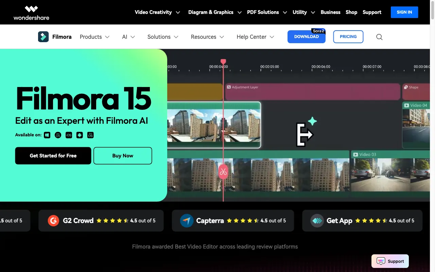
Task: Click the G2 Crowd logo icon
Action: click(53, 221)
